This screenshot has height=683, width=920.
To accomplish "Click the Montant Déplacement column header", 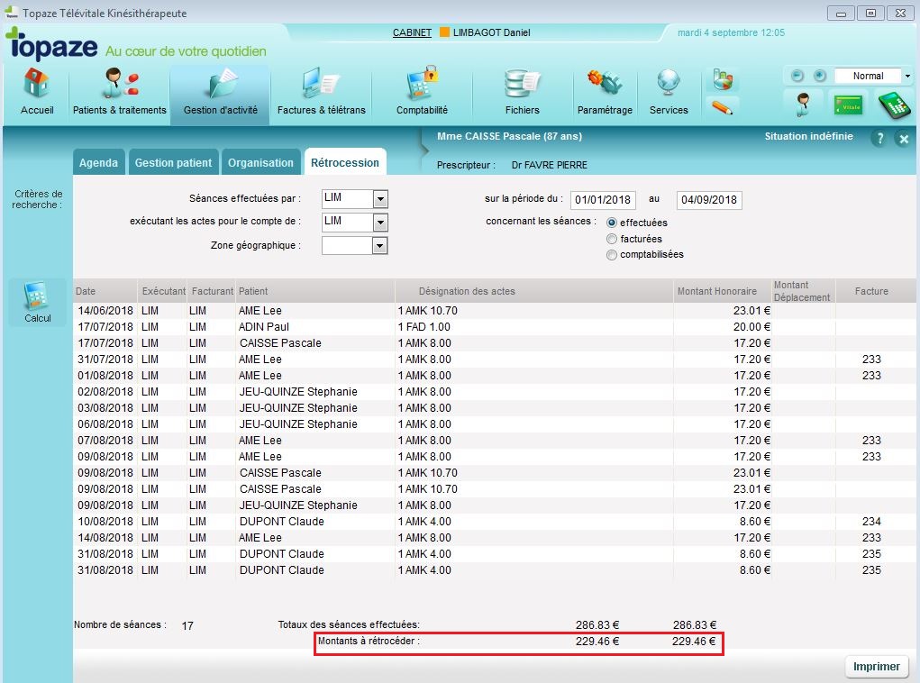I will click(x=804, y=291).
